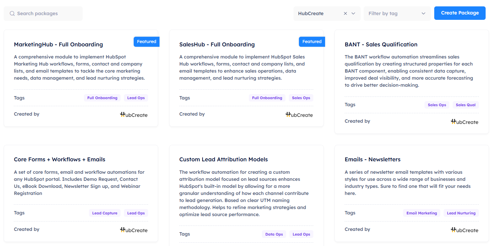Clear the HubCreate filter with X icon
The image size is (492, 246).
coord(345,14)
